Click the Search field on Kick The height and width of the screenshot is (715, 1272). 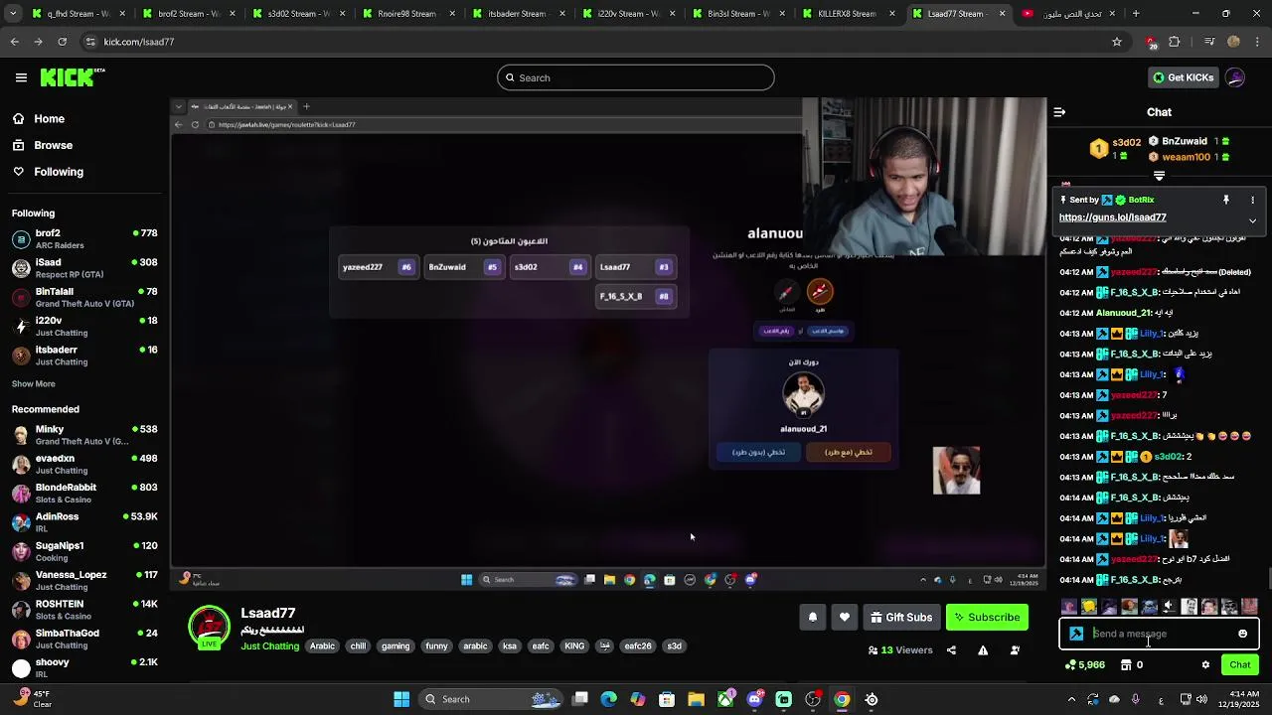636,77
